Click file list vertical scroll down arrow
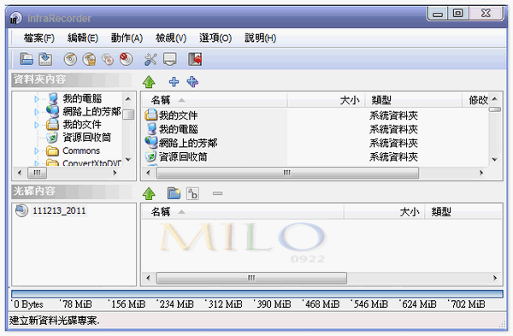The height and width of the screenshot is (336, 513). click(495, 159)
